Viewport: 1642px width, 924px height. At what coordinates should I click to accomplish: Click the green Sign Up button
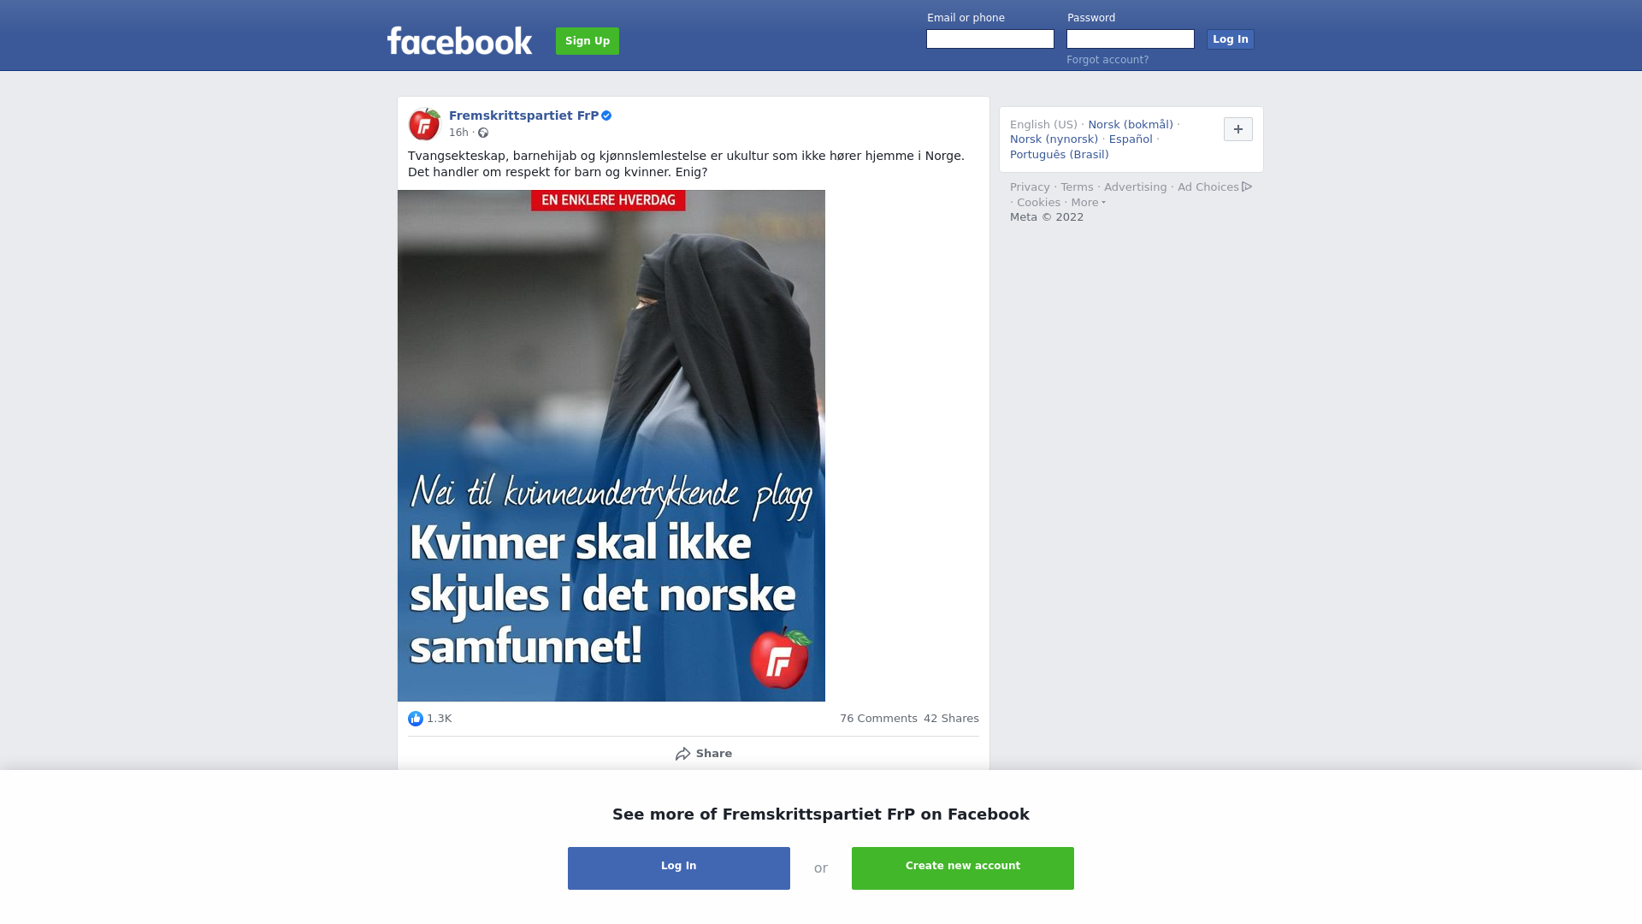click(588, 41)
